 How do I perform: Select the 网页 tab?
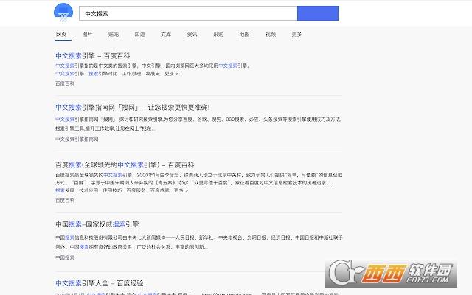(61, 35)
